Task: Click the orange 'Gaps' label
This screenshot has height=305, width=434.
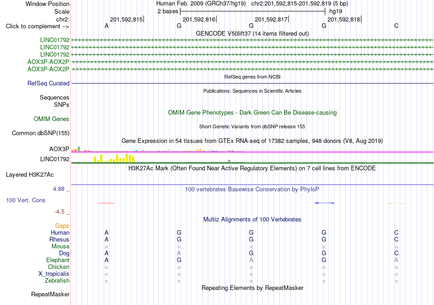Action: pos(62,226)
